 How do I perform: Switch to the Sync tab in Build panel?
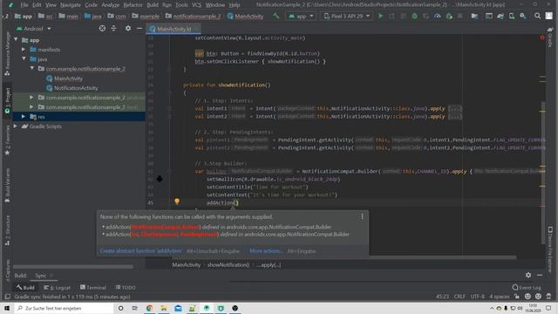coord(41,276)
